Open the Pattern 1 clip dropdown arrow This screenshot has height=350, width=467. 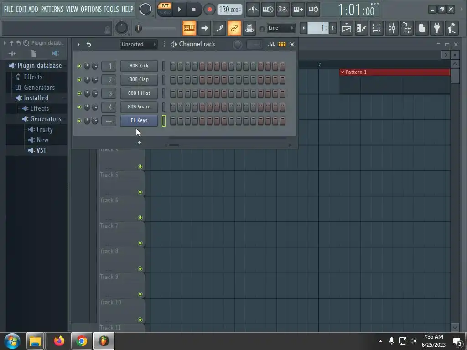point(342,72)
